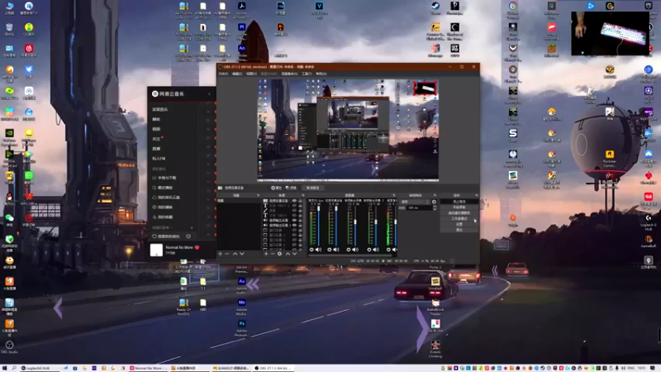
Task: Open Rockstar Games launcher desktop icon
Action: click(610, 158)
